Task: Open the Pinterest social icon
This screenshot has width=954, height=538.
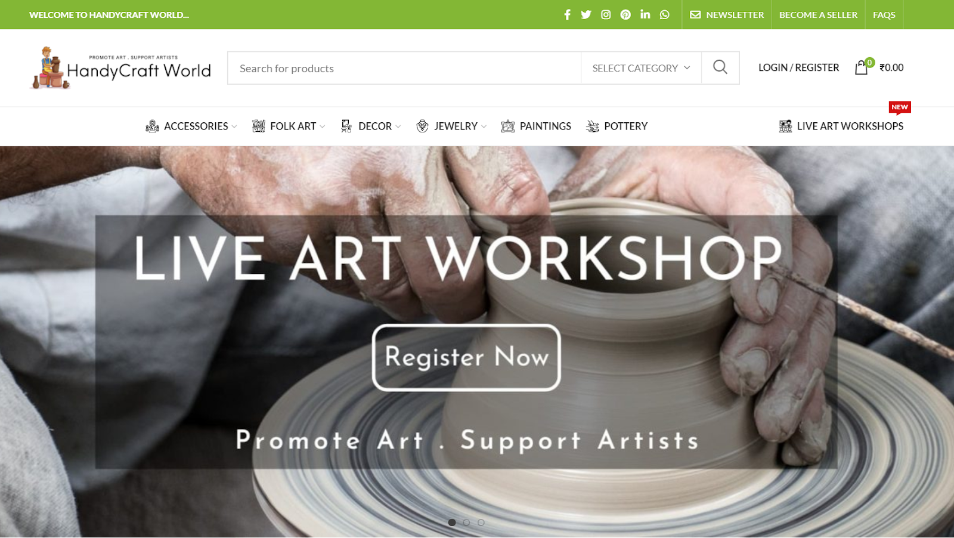Action: (625, 14)
